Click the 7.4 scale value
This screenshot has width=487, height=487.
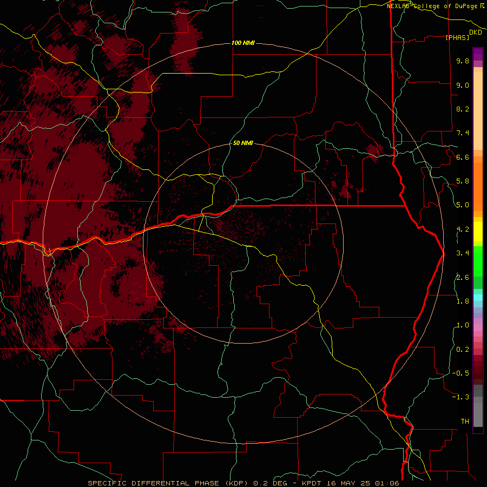[463, 133]
